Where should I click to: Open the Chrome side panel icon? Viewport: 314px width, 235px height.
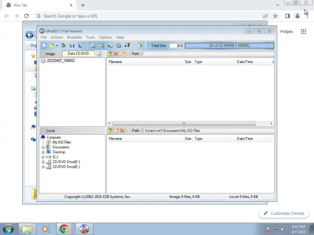pos(288,16)
